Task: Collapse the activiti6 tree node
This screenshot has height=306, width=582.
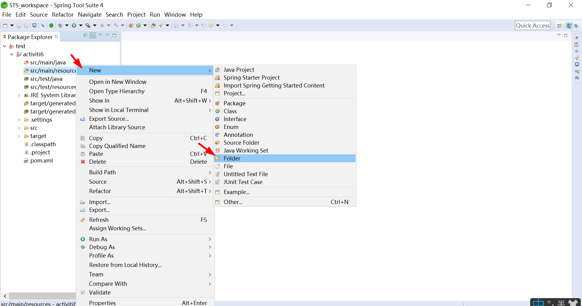Action: (x=12, y=54)
